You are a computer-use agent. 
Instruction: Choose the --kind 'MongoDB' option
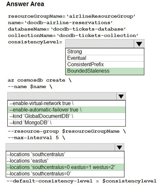click(67, 123)
